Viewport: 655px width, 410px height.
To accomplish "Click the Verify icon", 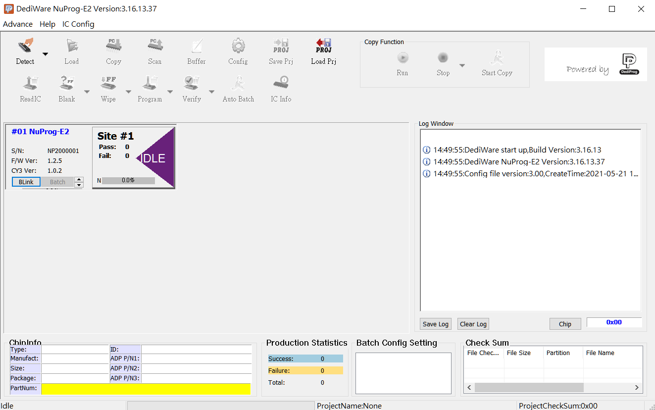I will click(x=192, y=84).
